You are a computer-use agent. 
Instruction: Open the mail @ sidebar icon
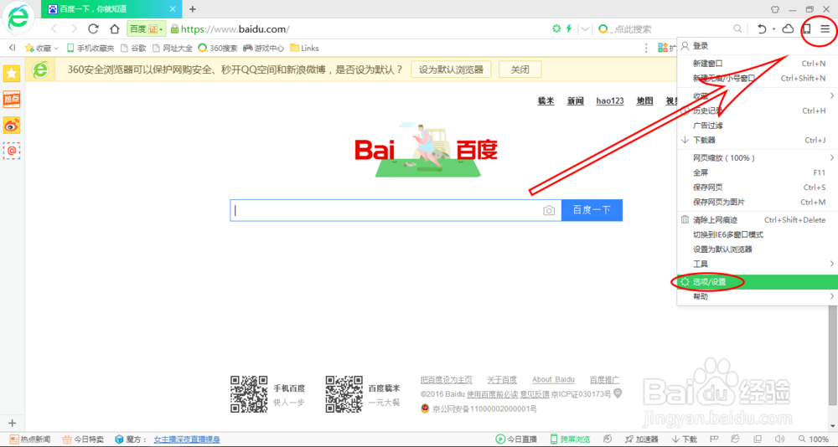point(12,151)
